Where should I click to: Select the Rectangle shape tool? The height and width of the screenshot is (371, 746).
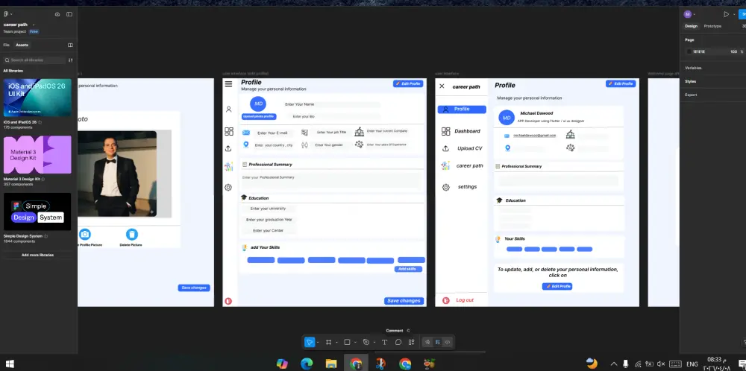coord(348,342)
